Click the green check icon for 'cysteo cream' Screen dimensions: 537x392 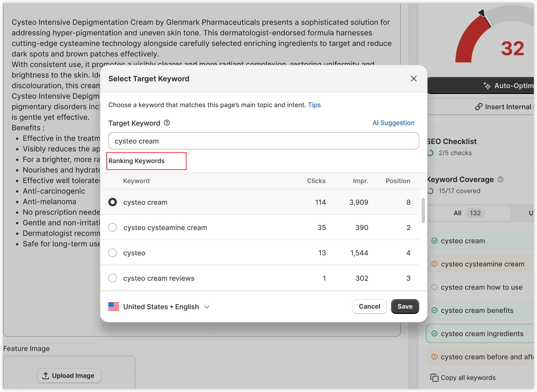(434, 241)
